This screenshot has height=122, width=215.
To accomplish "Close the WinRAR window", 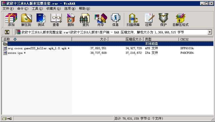I will [211, 4].
